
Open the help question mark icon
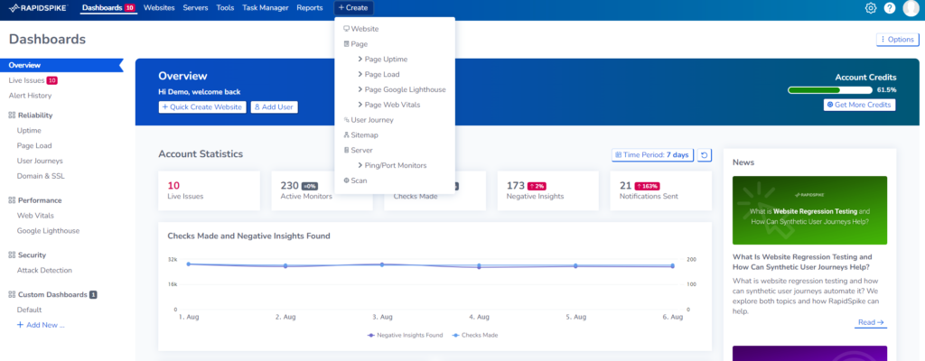[x=890, y=8]
